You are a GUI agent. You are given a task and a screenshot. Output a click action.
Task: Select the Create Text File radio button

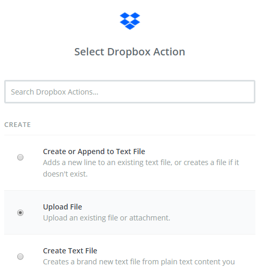point(20,257)
